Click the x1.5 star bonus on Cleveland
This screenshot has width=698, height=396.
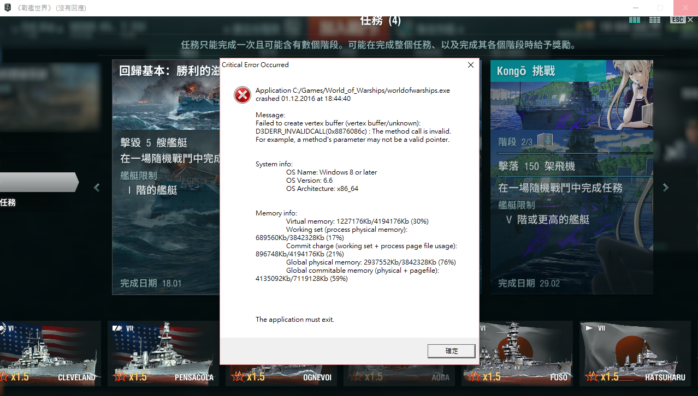click(16, 376)
